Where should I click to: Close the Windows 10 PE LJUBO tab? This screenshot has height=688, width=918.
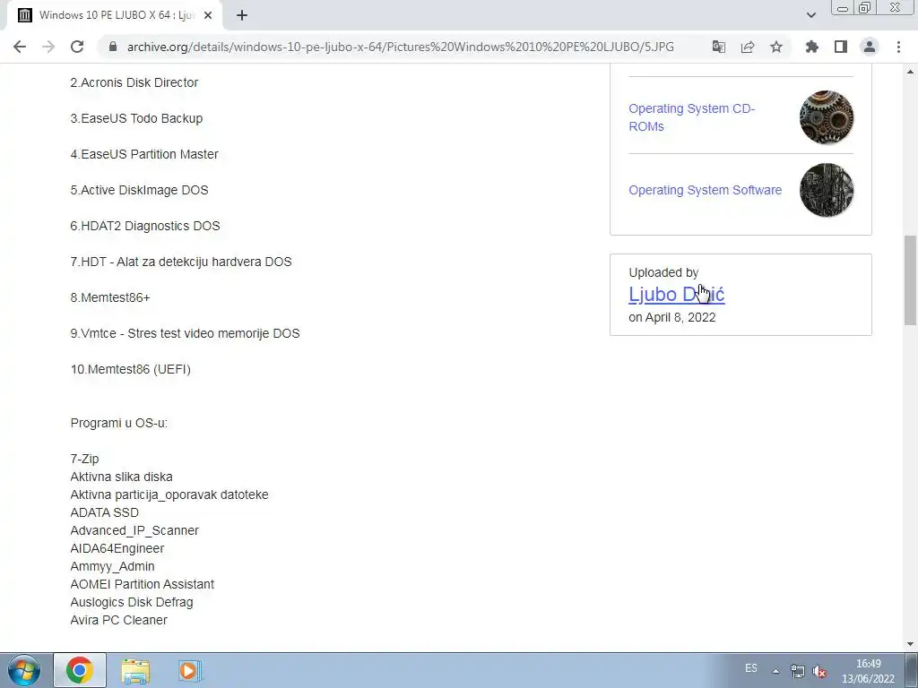[208, 16]
